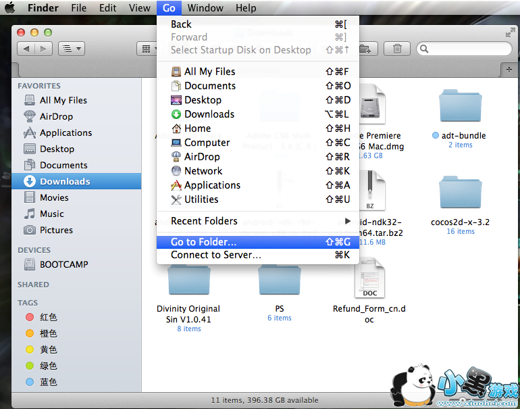Choose Computer in the Go menu
This screenshot has height=409, width=520.
(258, 143)
